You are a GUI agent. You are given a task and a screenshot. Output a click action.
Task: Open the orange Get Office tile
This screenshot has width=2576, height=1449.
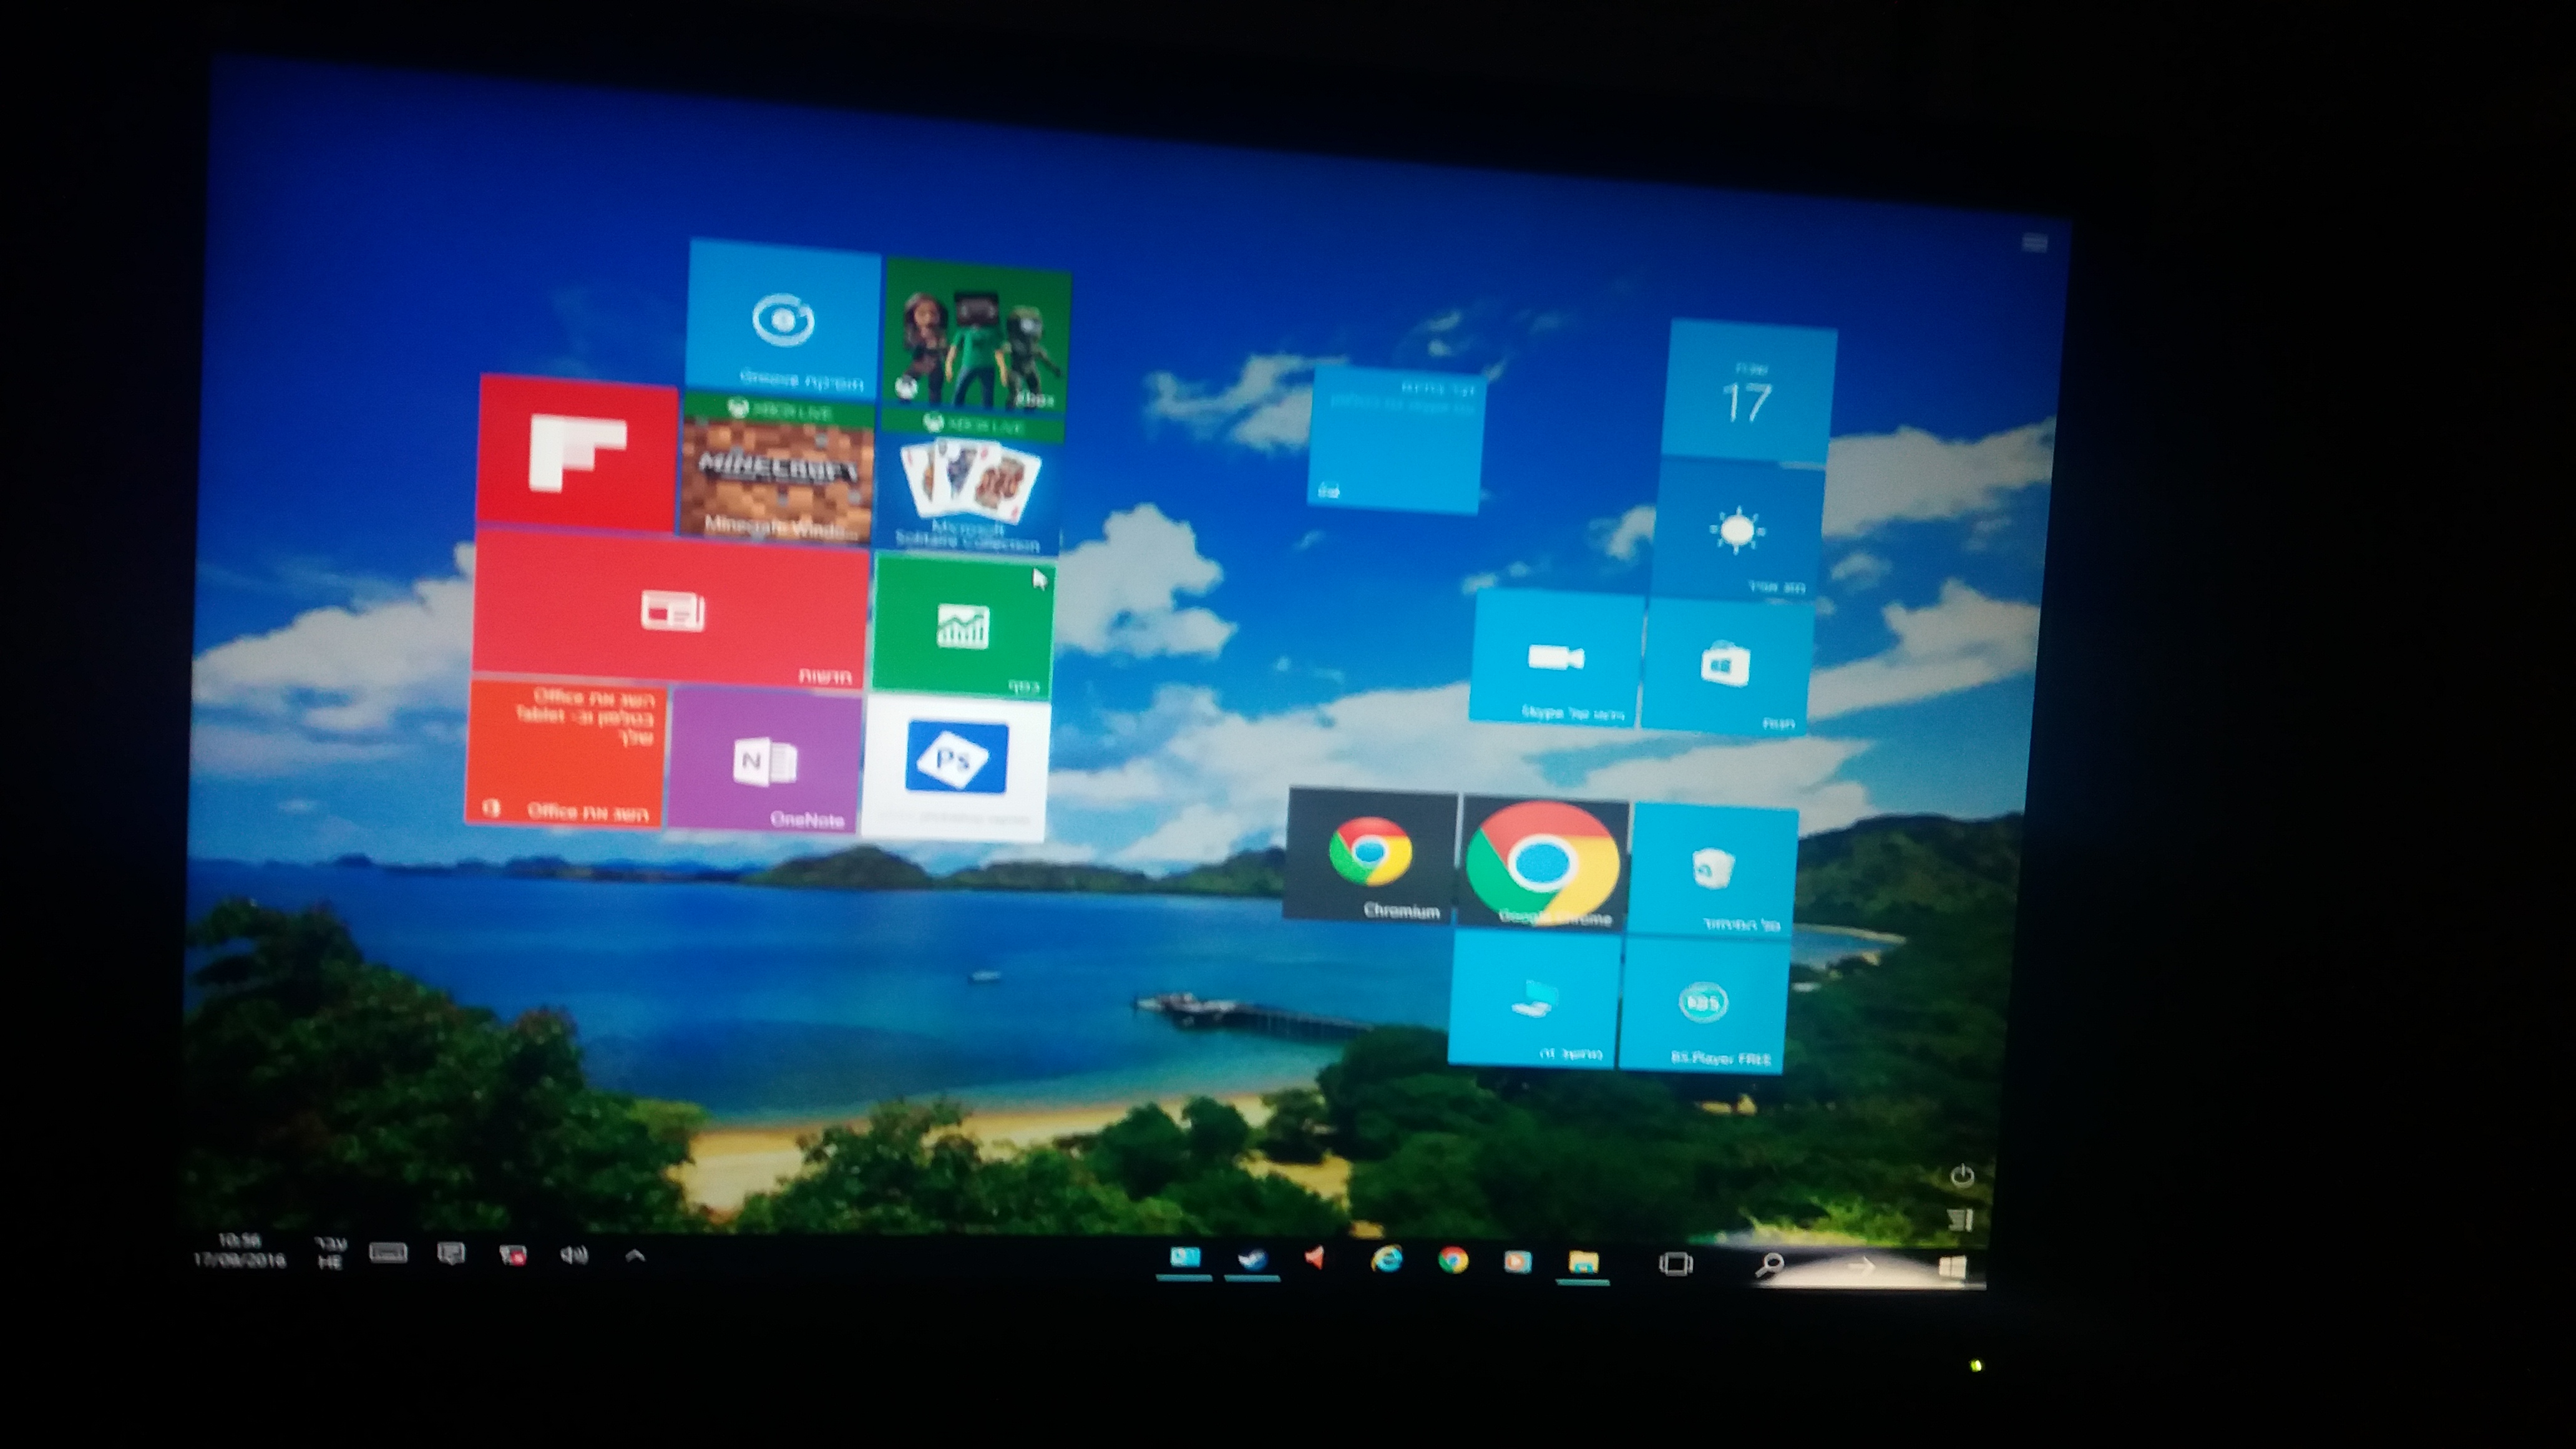click(566, 753)
